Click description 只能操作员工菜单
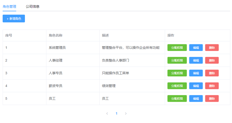232x123 pixels. (x=115, y=73)
